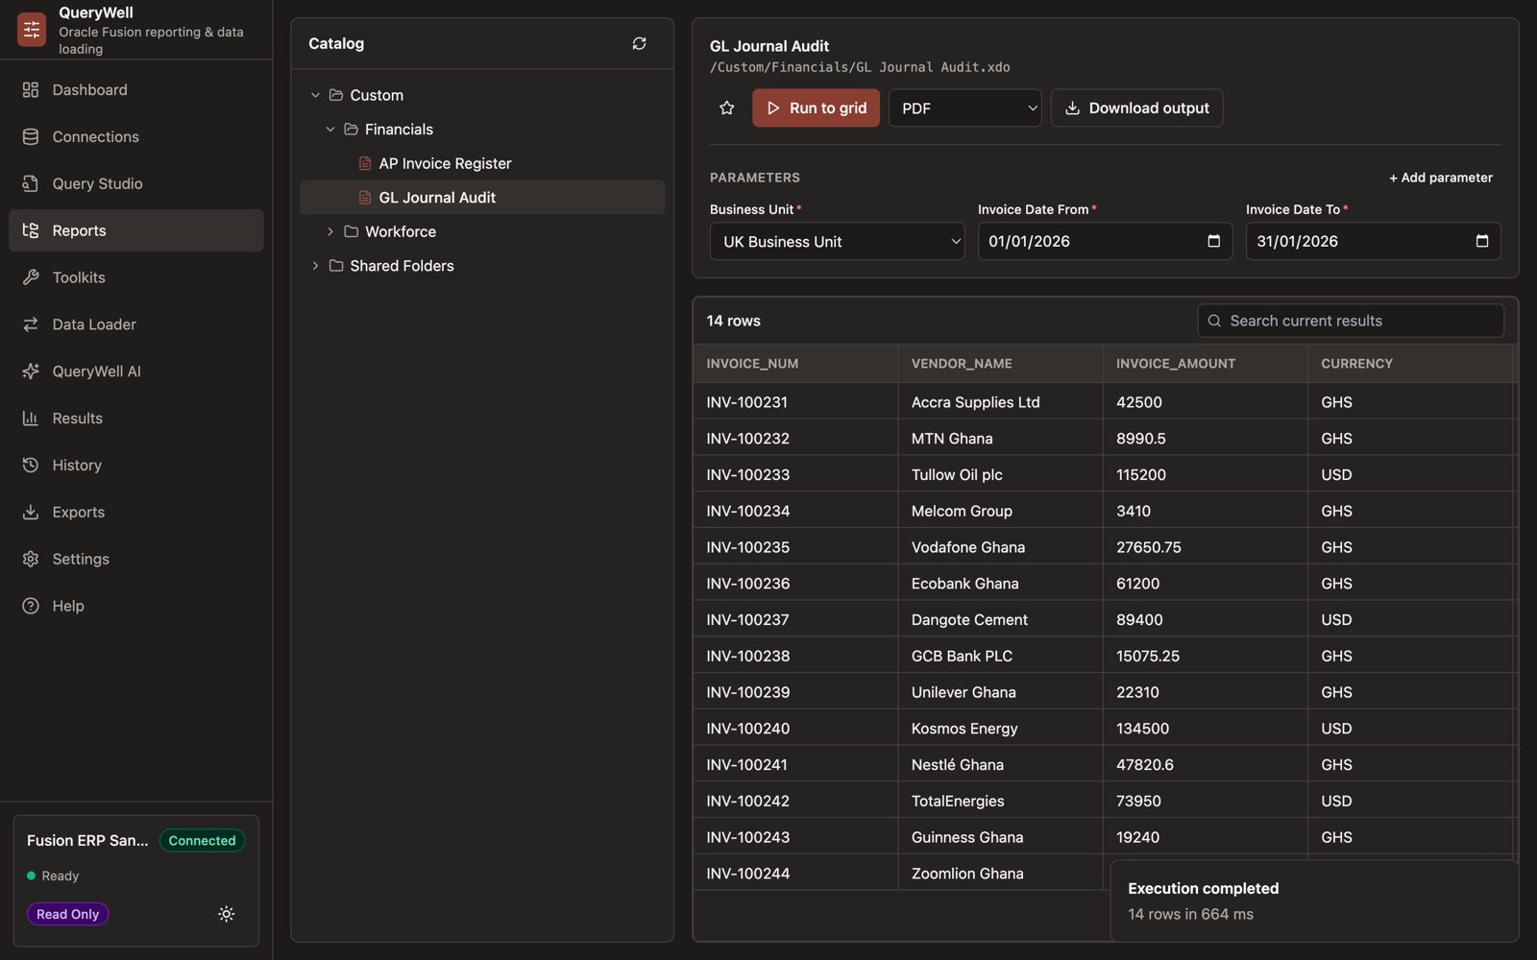1537x960 pixels.
Task: Open the Business Unit dropdown
Action: tap(837, 242)
